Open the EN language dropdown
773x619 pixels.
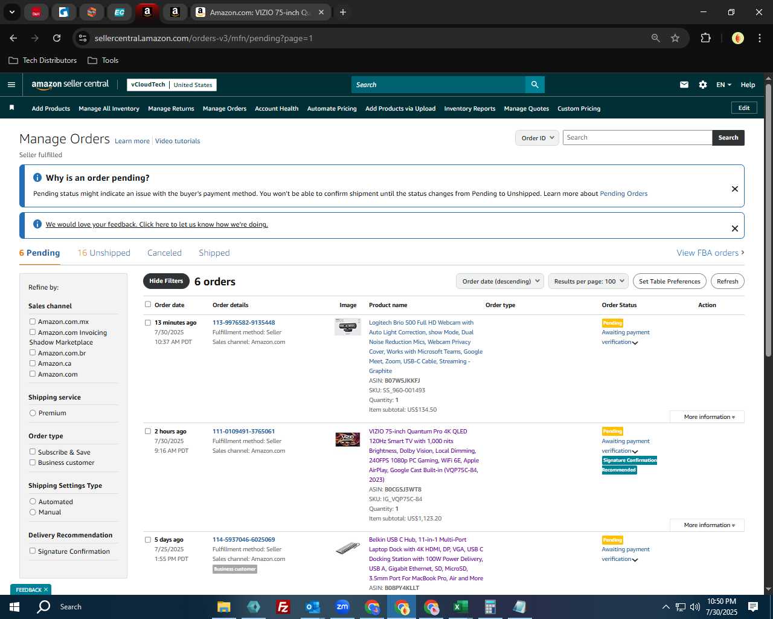tap(723, 85)
